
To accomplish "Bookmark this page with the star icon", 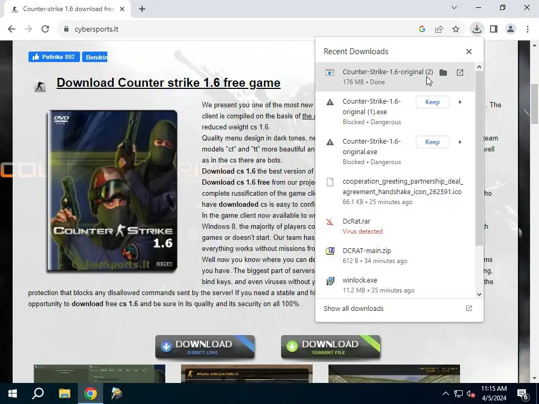I will (x=456, y=29).
